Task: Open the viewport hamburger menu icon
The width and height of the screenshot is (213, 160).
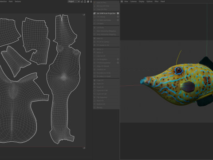Action: (x=122, y=1)
